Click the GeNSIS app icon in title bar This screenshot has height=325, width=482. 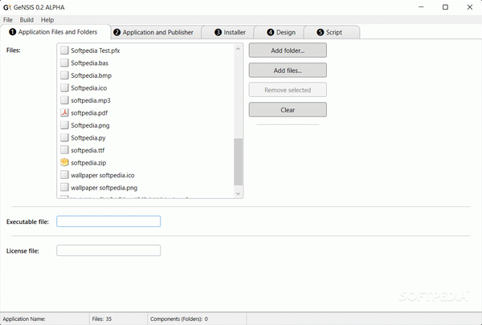7,7
